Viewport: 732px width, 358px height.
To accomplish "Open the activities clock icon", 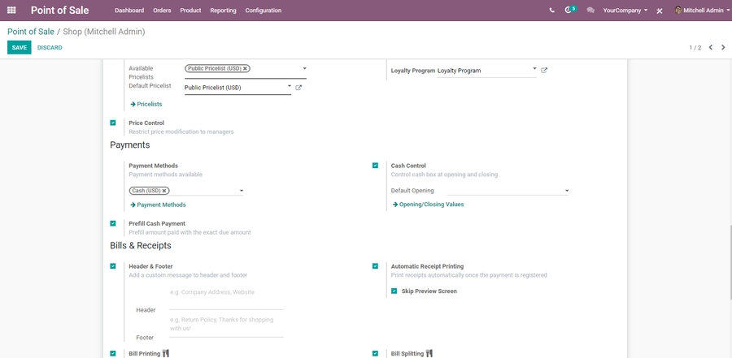I will pyautogui.click(x=569, y=11).
